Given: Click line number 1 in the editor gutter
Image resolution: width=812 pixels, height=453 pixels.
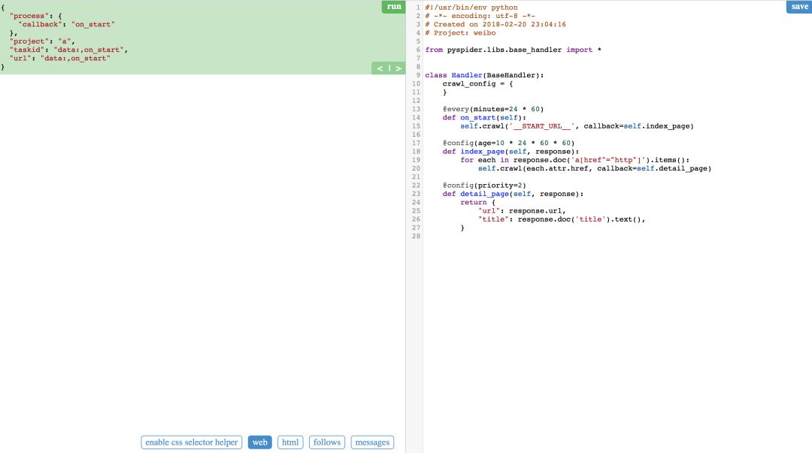Looking at the screenshot, I should 418,8.
